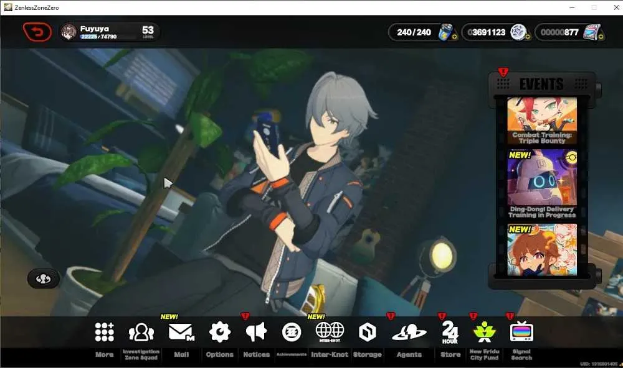Add Dennies using the coin's plus icon
The height and width of the screenshot is (368, 623).
[x=528, y=37]
